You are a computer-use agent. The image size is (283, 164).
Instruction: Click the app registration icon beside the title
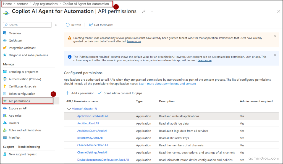pyautogui.click(x=6, y=13)
